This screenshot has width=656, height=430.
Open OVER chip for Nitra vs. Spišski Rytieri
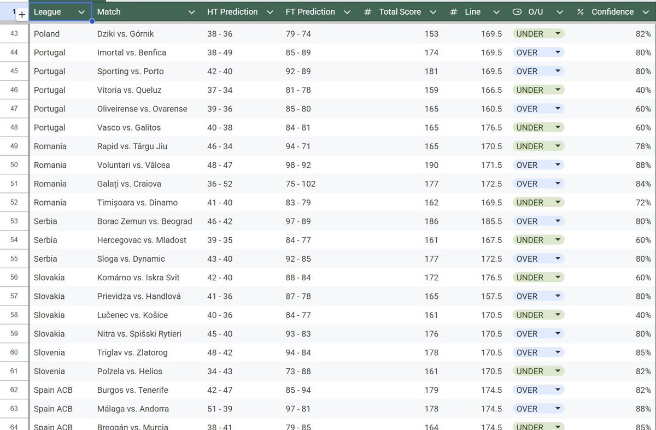pyautogui.click(x=538, y=334)
